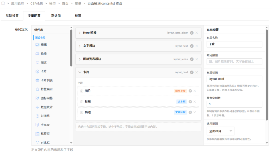Expand the Hero 轮播 layout
272x156 pixels.
pyautogui.click(x=80, y=33)
